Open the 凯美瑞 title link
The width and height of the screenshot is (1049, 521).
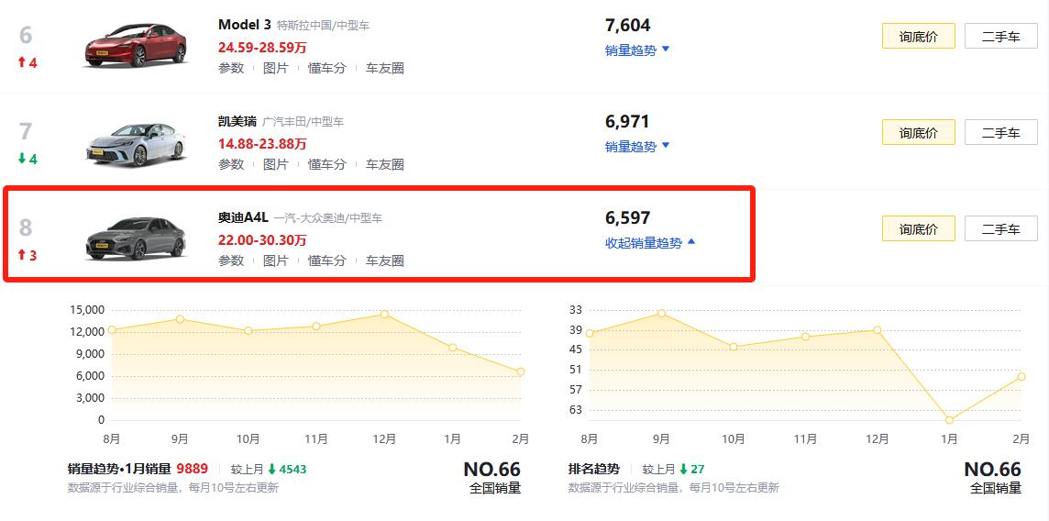tap(237, 122)
